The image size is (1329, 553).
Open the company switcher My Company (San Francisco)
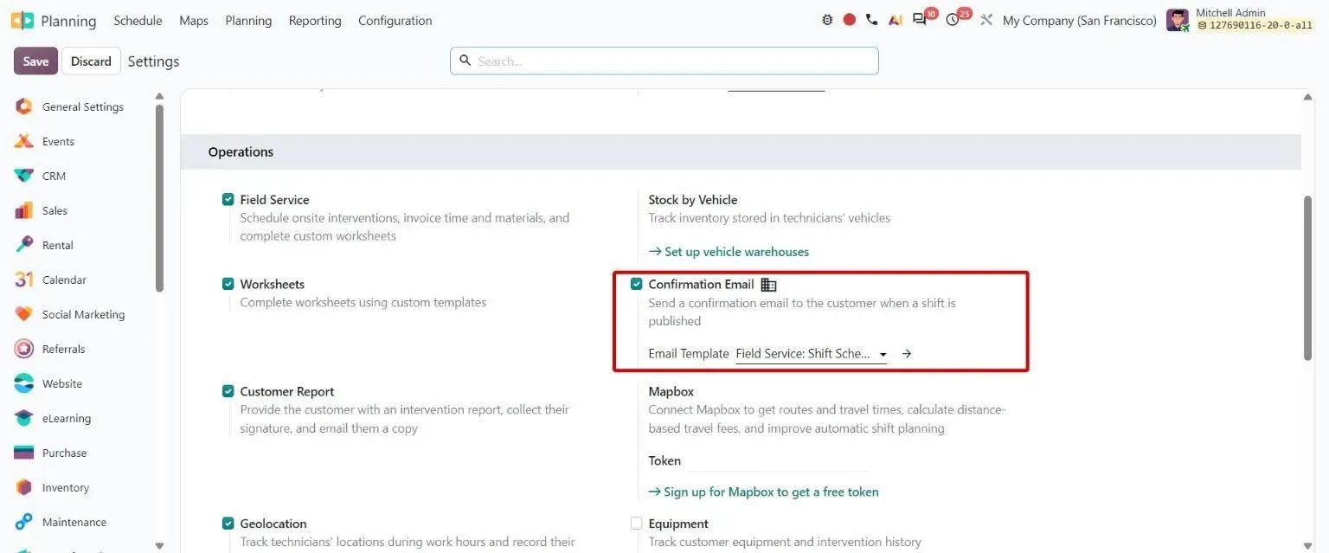[1079, 20]
